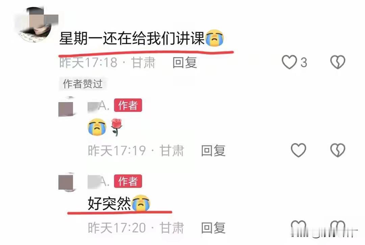Open the top commenter's blurred avatar
This screenshot has width=365, height=245.
pos(36,25)
